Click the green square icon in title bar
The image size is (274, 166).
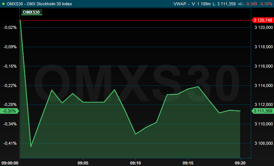coord(3,4)
